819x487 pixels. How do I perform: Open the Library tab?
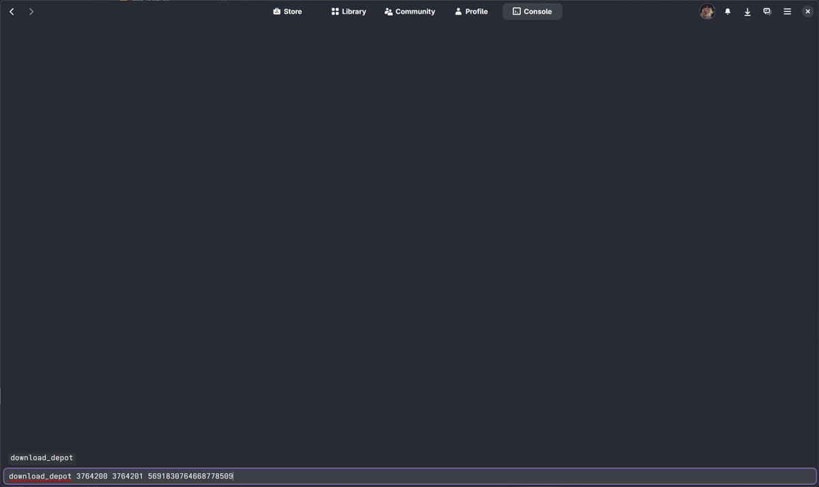pyautogui.click(x=349, y=12)
